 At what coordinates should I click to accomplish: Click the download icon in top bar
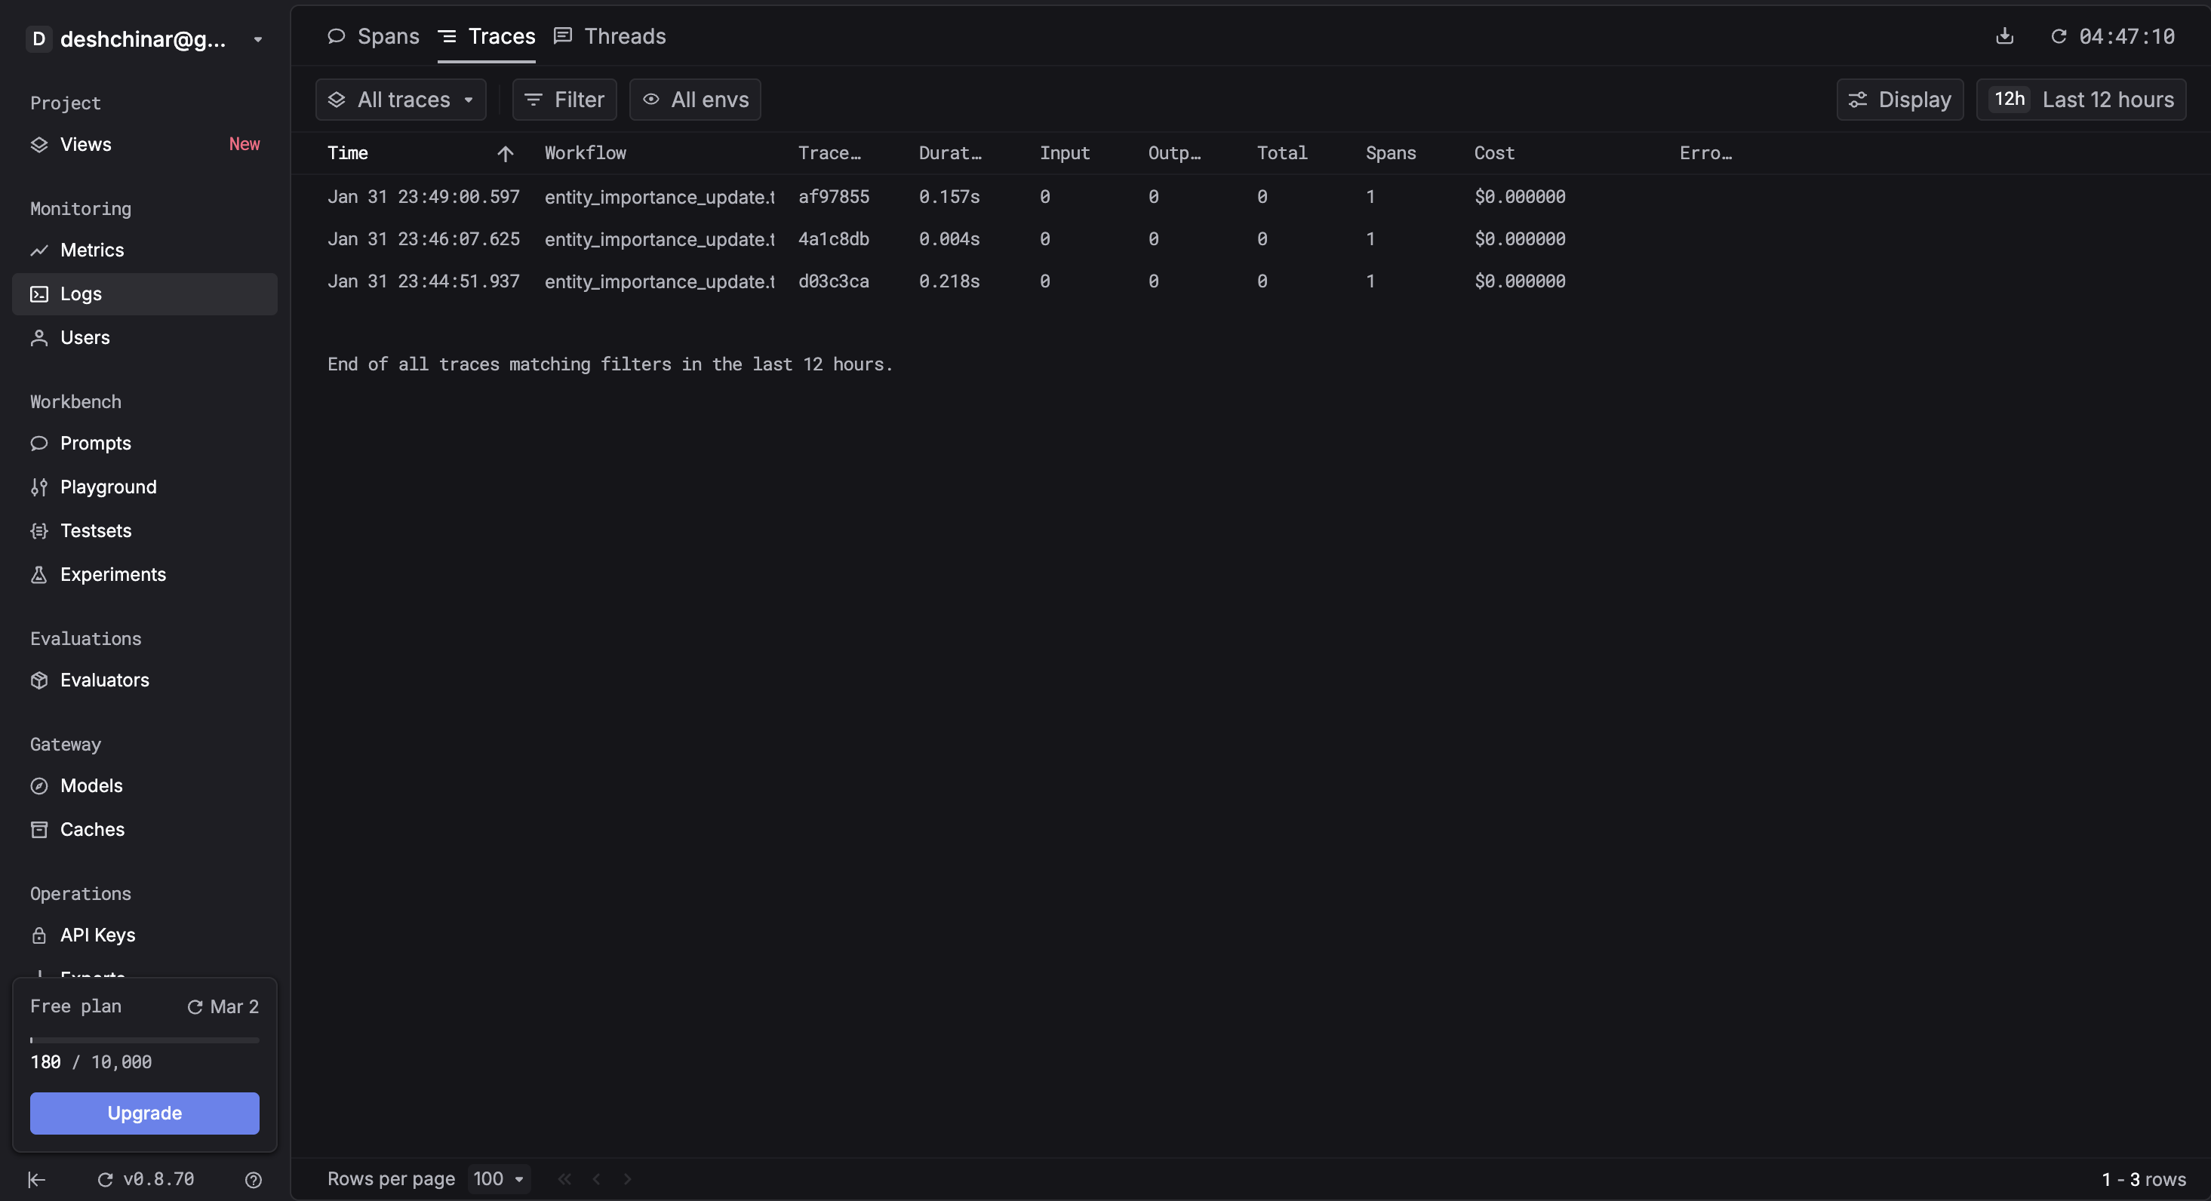(x=2004, y=36)
